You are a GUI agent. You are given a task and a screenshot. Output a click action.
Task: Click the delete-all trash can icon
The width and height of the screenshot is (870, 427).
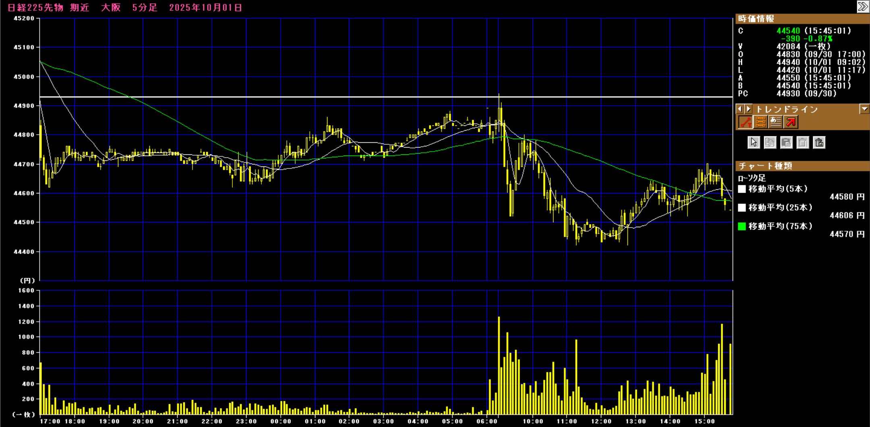tap(819, 142)
